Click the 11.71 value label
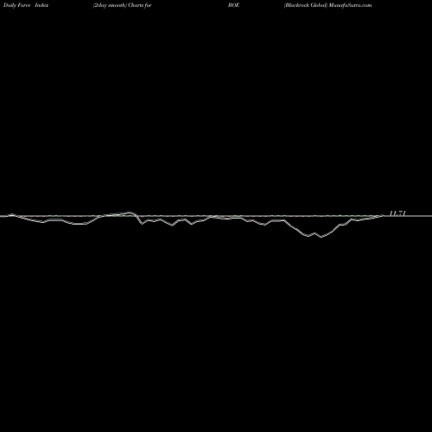 point(397,213)
